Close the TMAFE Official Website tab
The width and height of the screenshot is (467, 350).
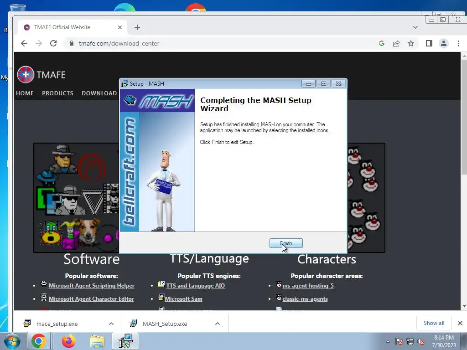[x=120, y=27]
